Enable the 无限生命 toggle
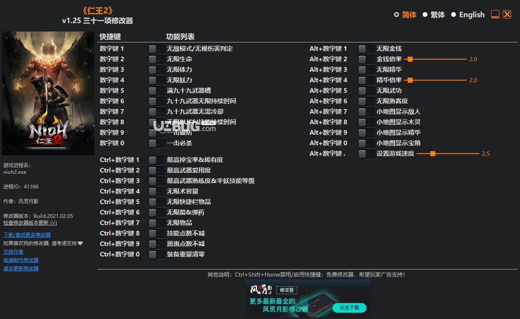Viewport: 520px width, 319px height. 156,59
